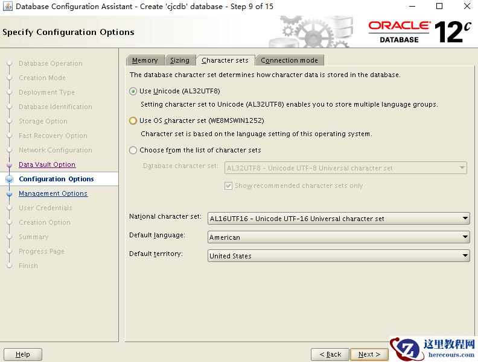Click the Creation Option step label
The width and height of the screenshot is (478, 362).
pyautogui.click(x=45, y=222)
